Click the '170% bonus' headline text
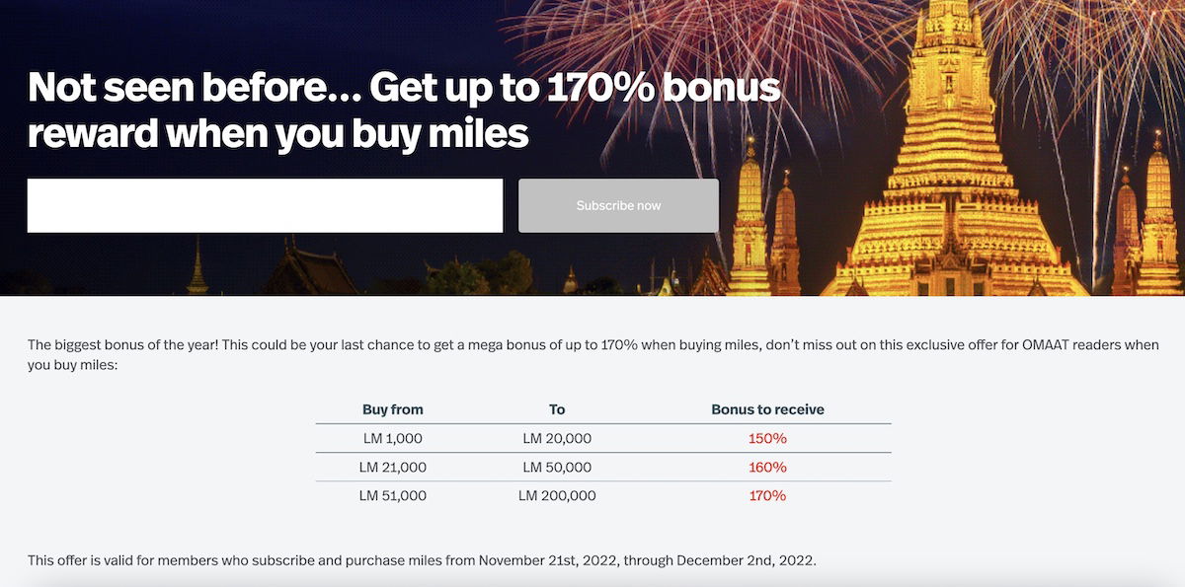Viewport: 1185px width, 587px height. 662,88
